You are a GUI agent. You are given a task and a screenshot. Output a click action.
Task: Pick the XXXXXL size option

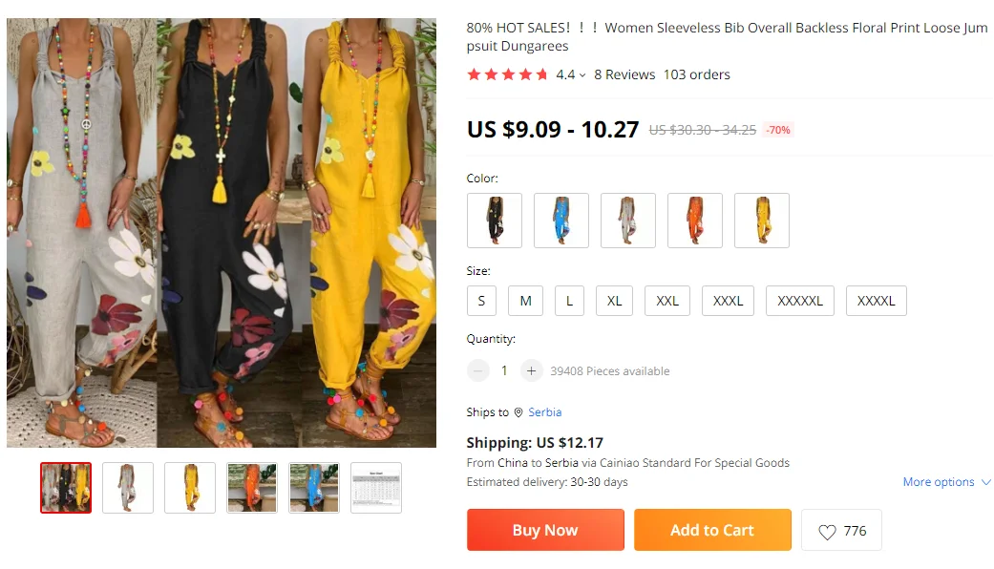[800, 301]
